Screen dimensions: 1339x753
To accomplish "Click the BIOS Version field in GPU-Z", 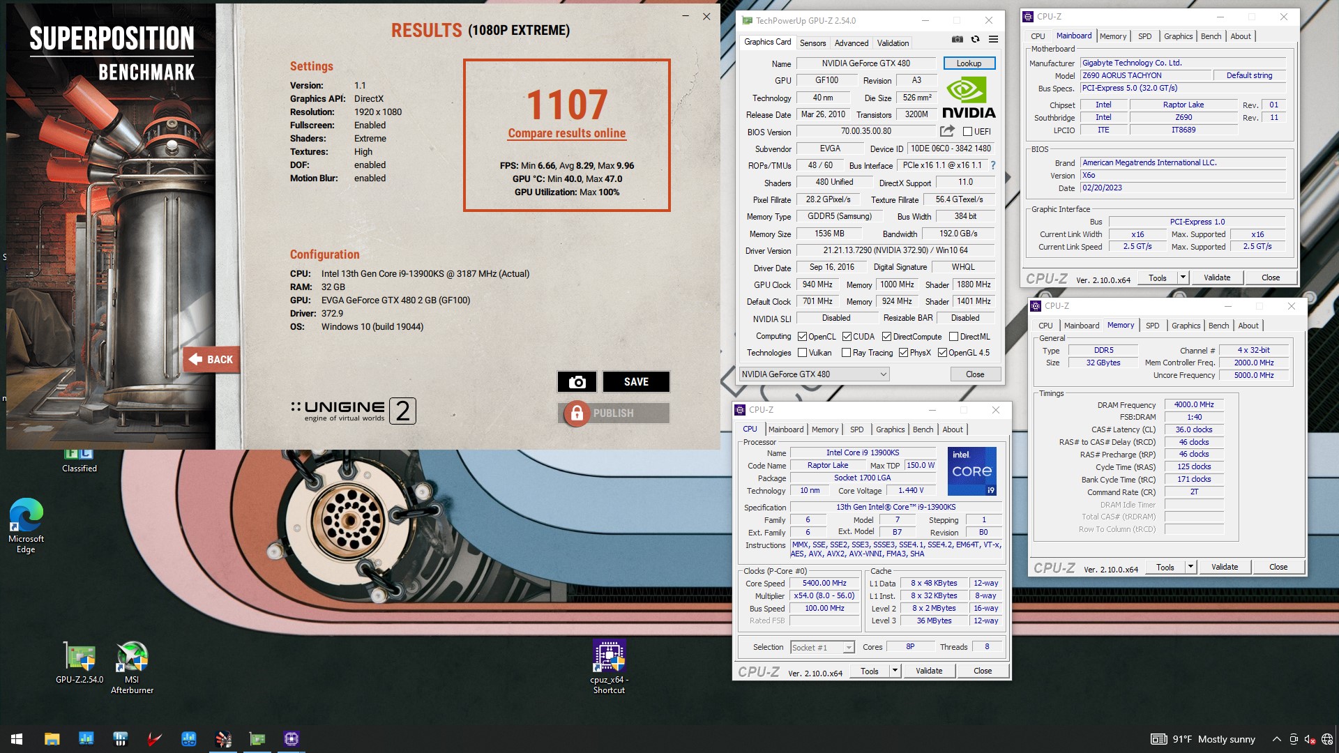I will click(x=865, y=131).
